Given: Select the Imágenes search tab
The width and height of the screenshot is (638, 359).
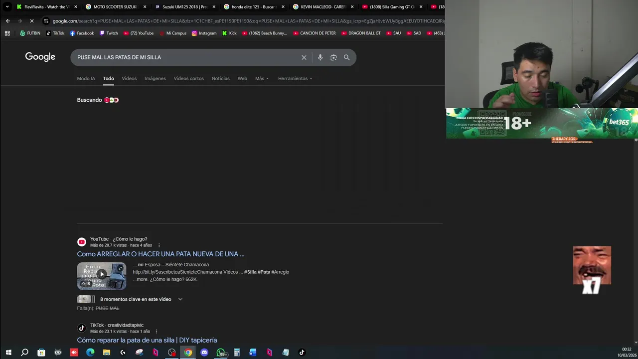Looking at the screenshot, I should (155, 79).
